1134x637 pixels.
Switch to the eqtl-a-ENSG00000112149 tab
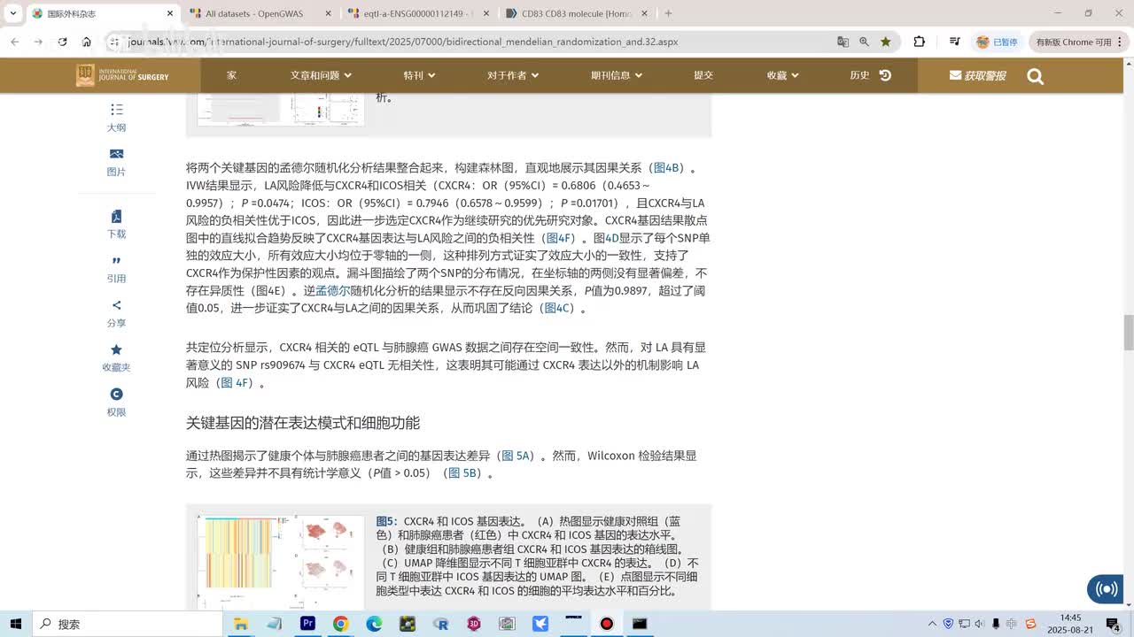point(418,13)
